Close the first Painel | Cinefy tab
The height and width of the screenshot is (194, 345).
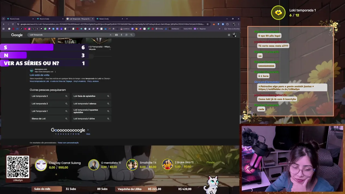pos(33,19)
